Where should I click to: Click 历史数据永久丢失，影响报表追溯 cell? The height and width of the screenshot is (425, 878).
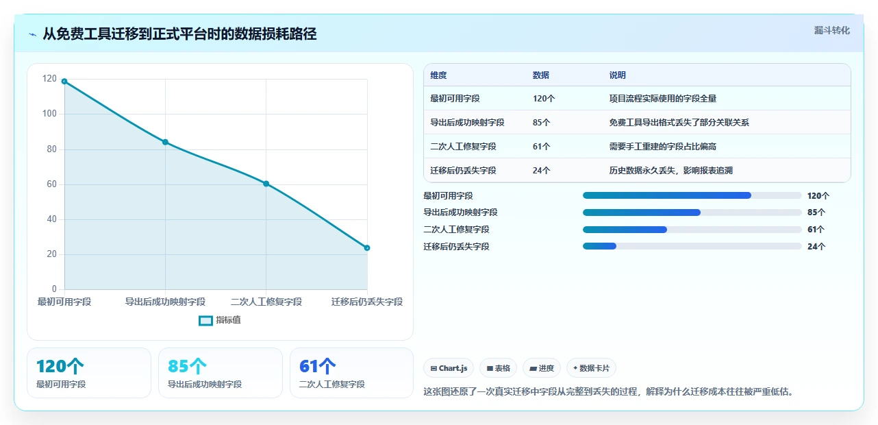pyautogui.click(x=671, y=171)
